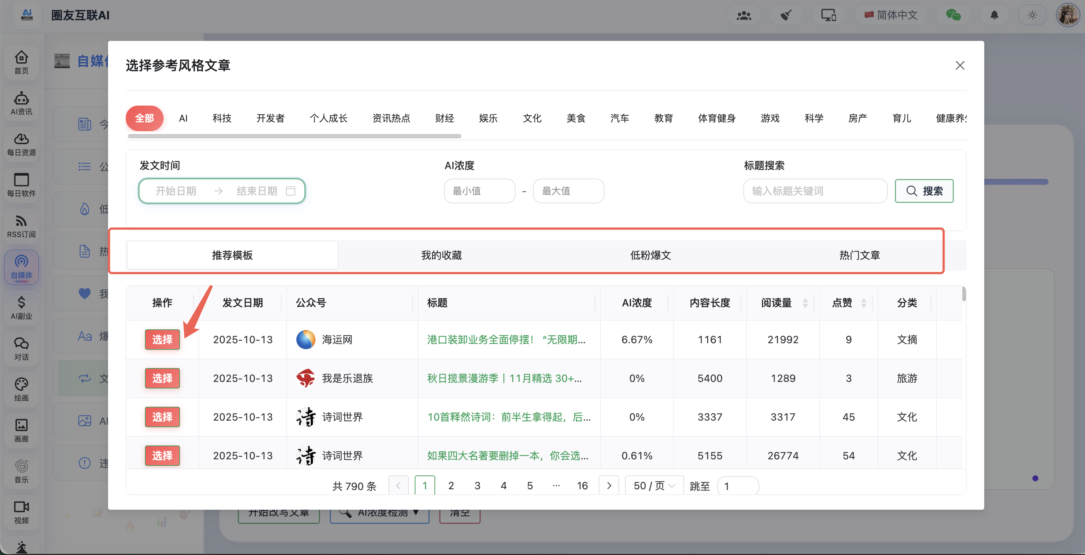Click the users group icon in header
Image resolution: width=1085 pixels, height=555 pixels.
click(744, 16)
